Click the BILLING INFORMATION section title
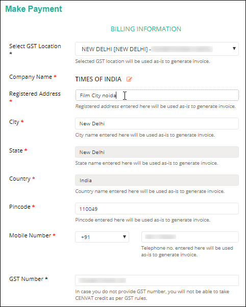The height and width of the screenshot is (307, 246). tap(146, 29)
